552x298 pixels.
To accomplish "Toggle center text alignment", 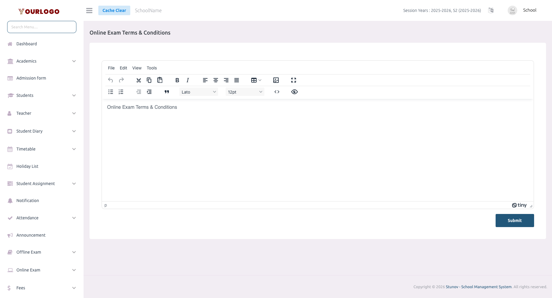I will 215,80.
